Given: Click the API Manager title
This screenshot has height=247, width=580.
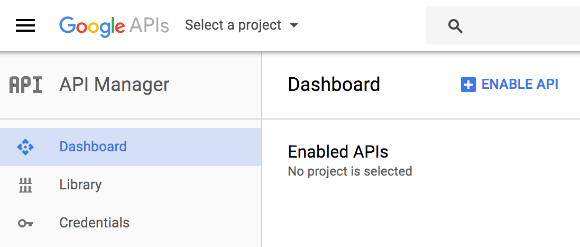Looking at the screenshot, I should pos(114,85).
